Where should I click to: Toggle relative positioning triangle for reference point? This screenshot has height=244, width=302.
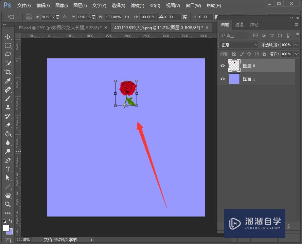[x=65, y=17]
